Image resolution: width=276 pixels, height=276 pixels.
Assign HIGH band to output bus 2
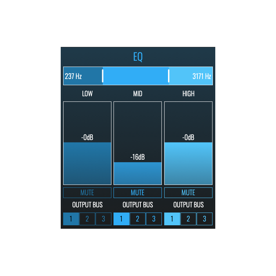coord(188,219)
